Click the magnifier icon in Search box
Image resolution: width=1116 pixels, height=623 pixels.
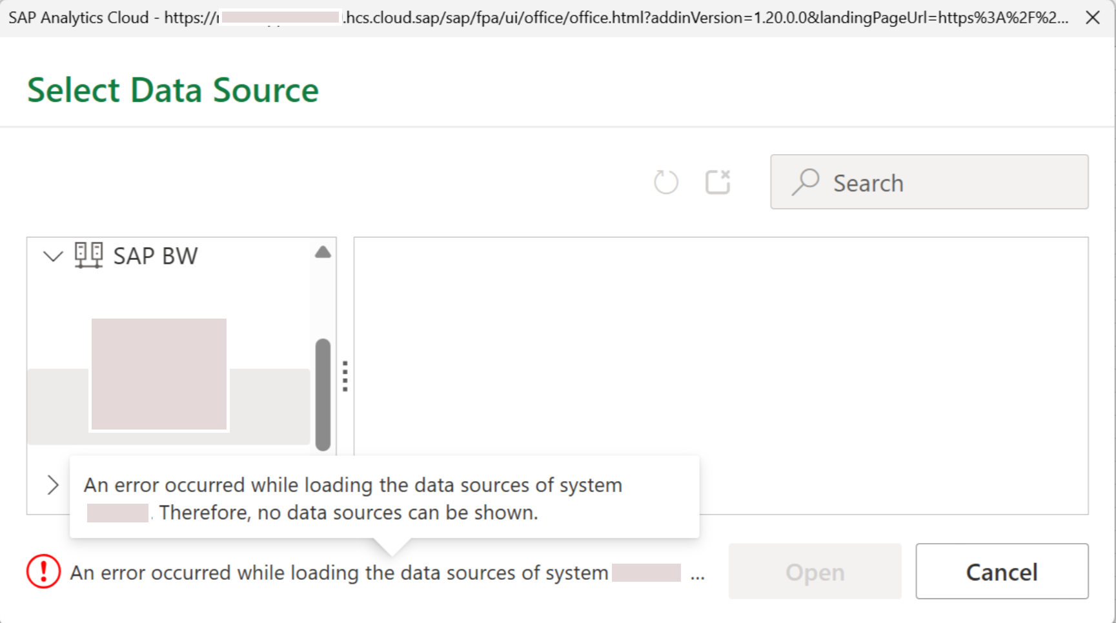pyautogui.click(x=806, y=182)
